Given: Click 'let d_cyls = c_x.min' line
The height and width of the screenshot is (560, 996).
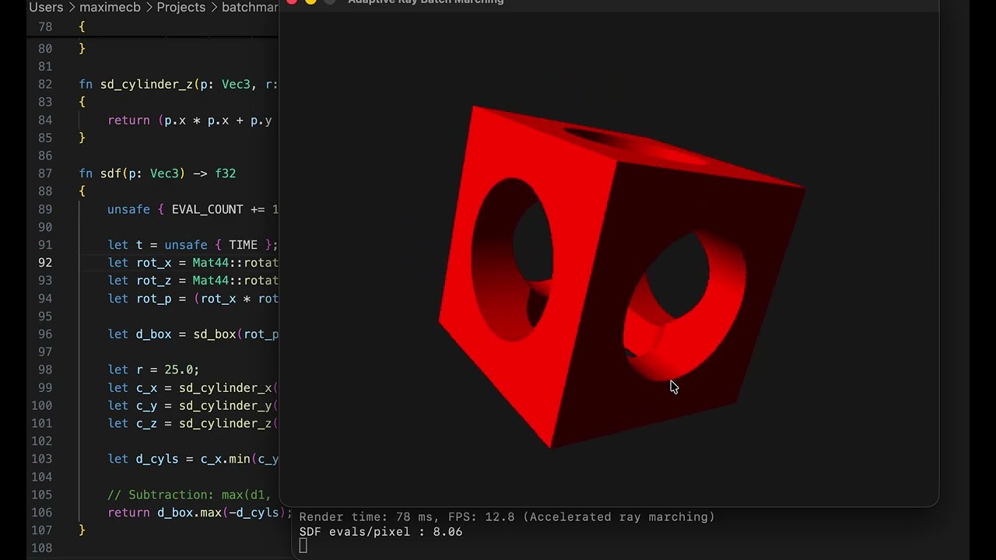Looking at the screenshot, I should point(193,459).
